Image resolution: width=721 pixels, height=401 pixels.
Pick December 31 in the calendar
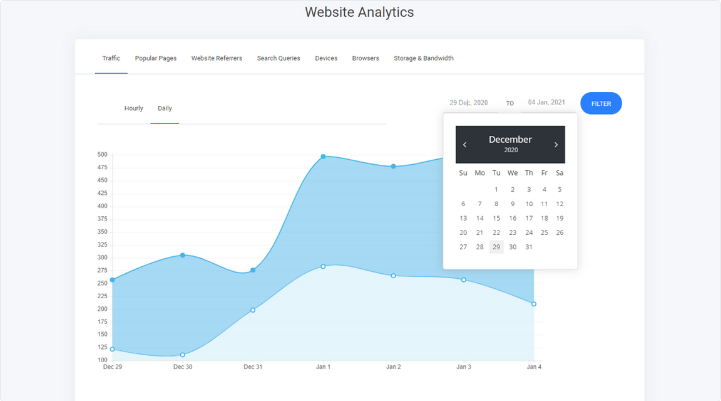(x=529, y=247)
